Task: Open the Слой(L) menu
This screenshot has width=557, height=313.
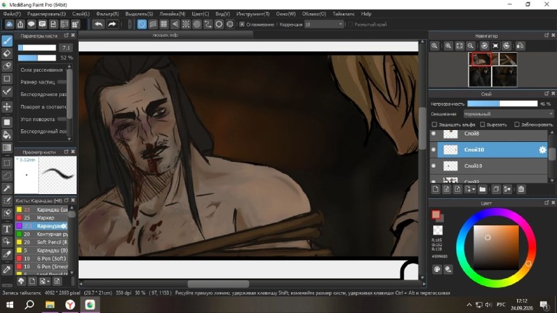Action: pos(81,14)
